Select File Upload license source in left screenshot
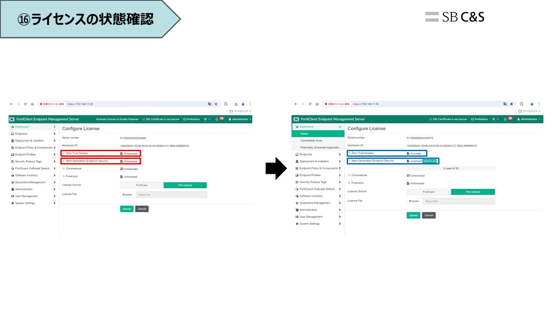 coord(185,185)
